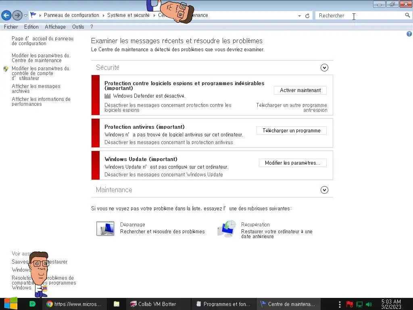Disable messages about protection contre les logiciels espions
413x310 pixels.
(168, 107)
